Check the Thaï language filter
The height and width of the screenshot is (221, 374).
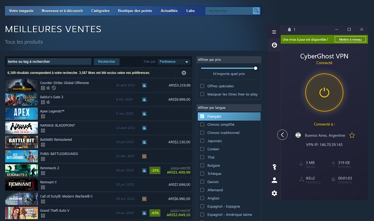click(202, 157)
